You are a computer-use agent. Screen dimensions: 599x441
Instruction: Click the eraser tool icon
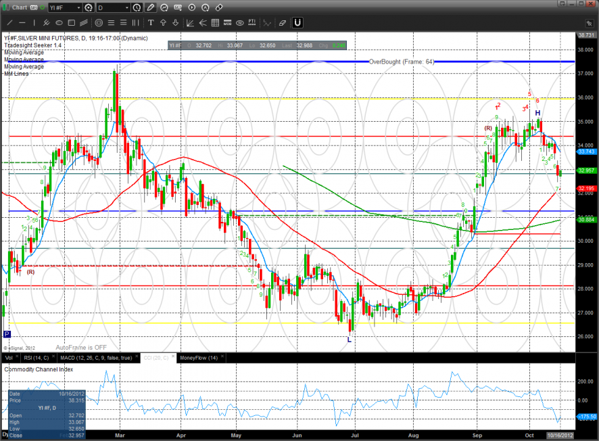tap(282, 22)
